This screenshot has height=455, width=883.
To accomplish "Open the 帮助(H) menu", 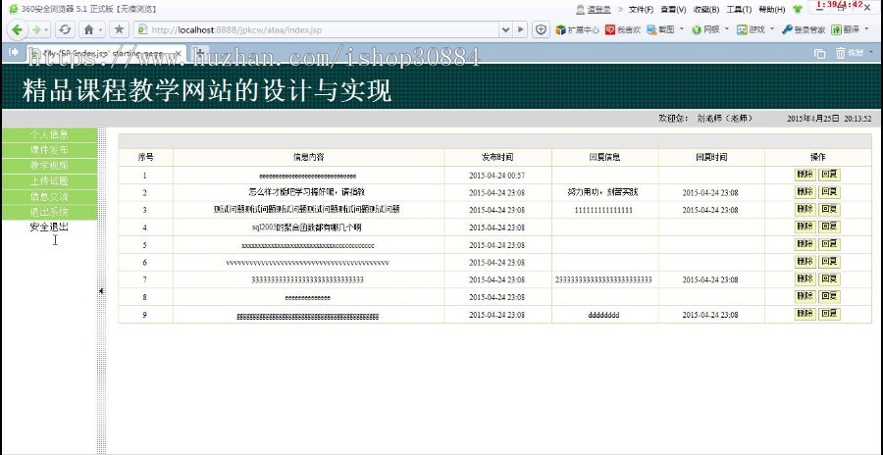I will pyautogui.click(x=771, y=9).
